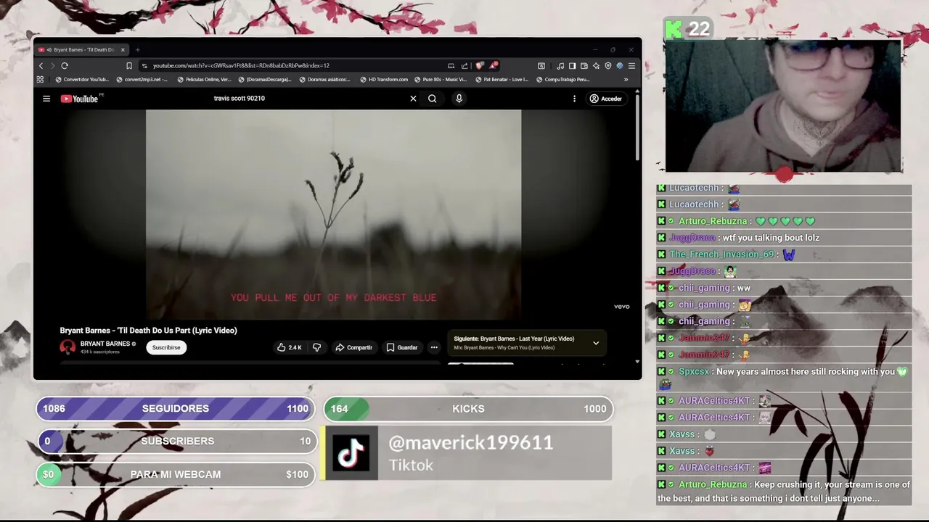Screen dimensions: 929x522
Task: Open the BRYANT BARNES channel avatar
Action: point(67,347)
